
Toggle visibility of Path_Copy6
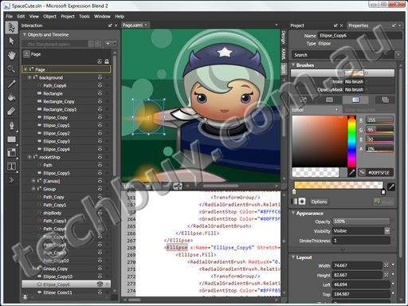click(x=100, y=85)
